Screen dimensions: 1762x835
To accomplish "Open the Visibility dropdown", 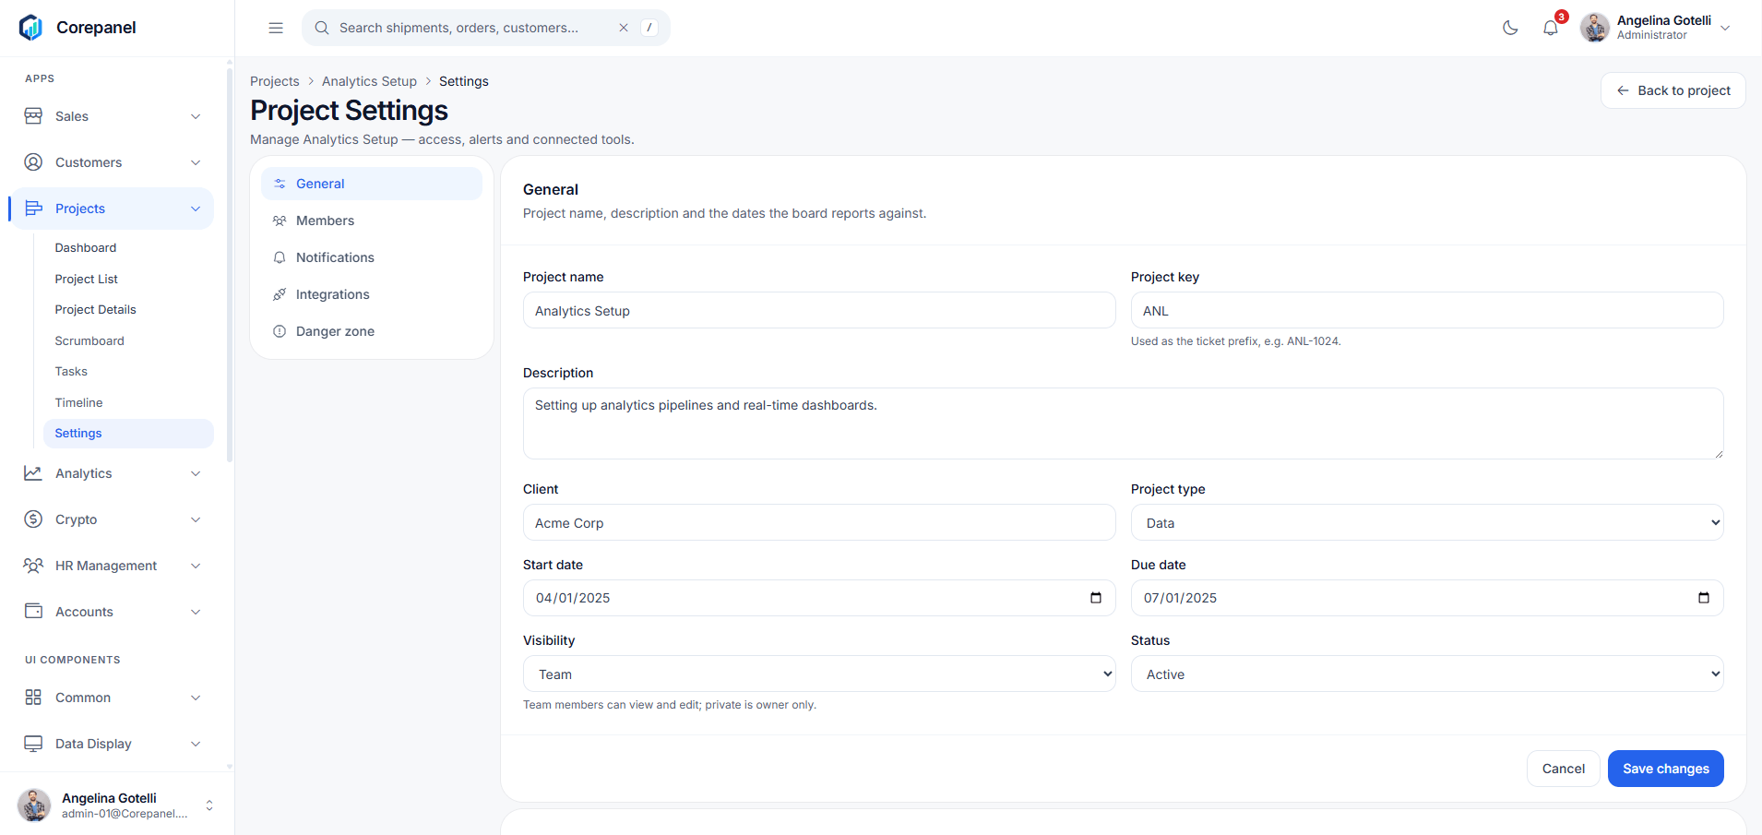I will click(819, 674).
